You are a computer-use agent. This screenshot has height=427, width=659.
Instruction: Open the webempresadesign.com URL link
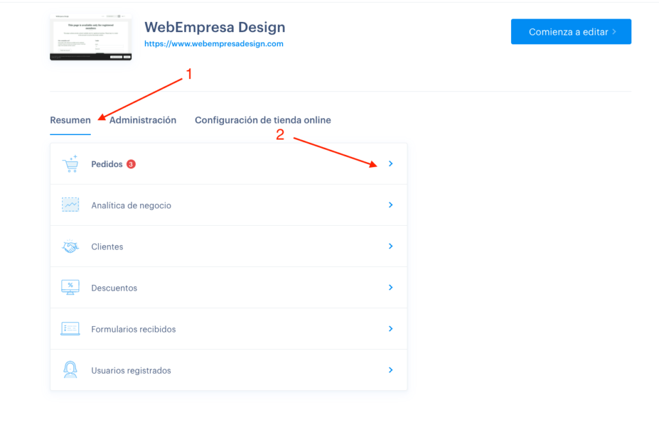point(214,44)
